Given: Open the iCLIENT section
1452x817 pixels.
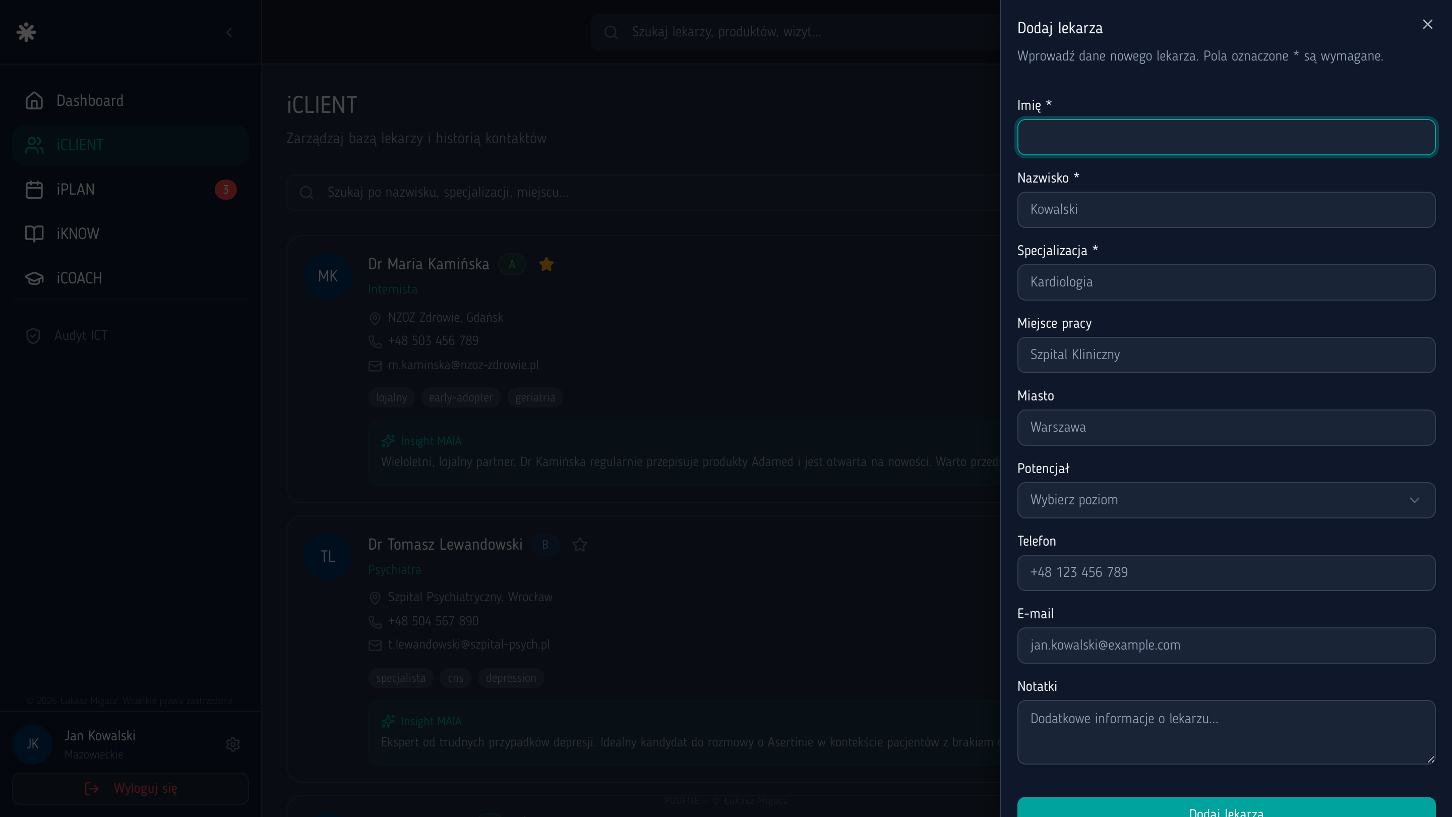Looking at the screenshot, I should point(130,145).
